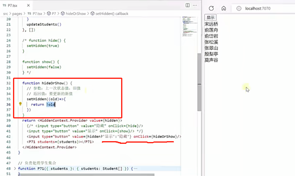The height and width of the screenshot is (176, 295).
Task: Click the comment on line 47
Action: (x=37, y=163)
